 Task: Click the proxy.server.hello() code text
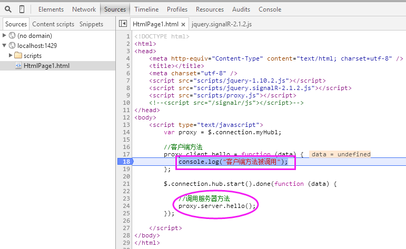coord(217,206)
